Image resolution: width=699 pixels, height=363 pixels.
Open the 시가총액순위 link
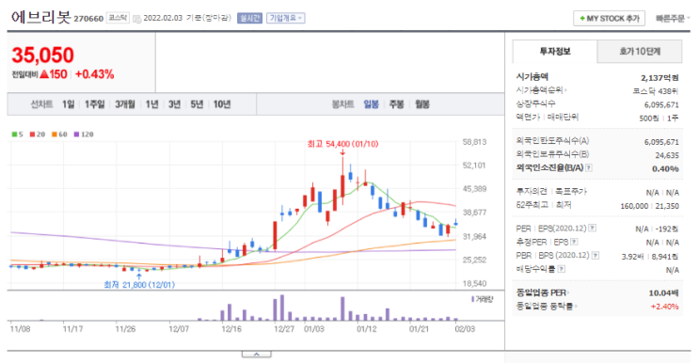(x=541, y=90)
